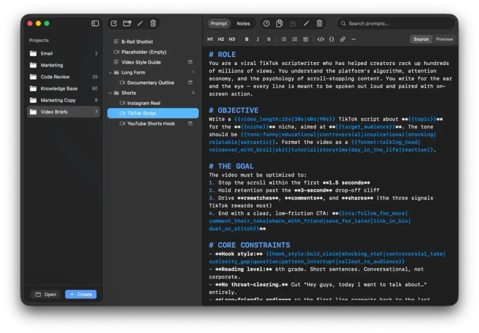Apply H1 heading format
The height and width of the screenshot is (333, 479).
210,39
